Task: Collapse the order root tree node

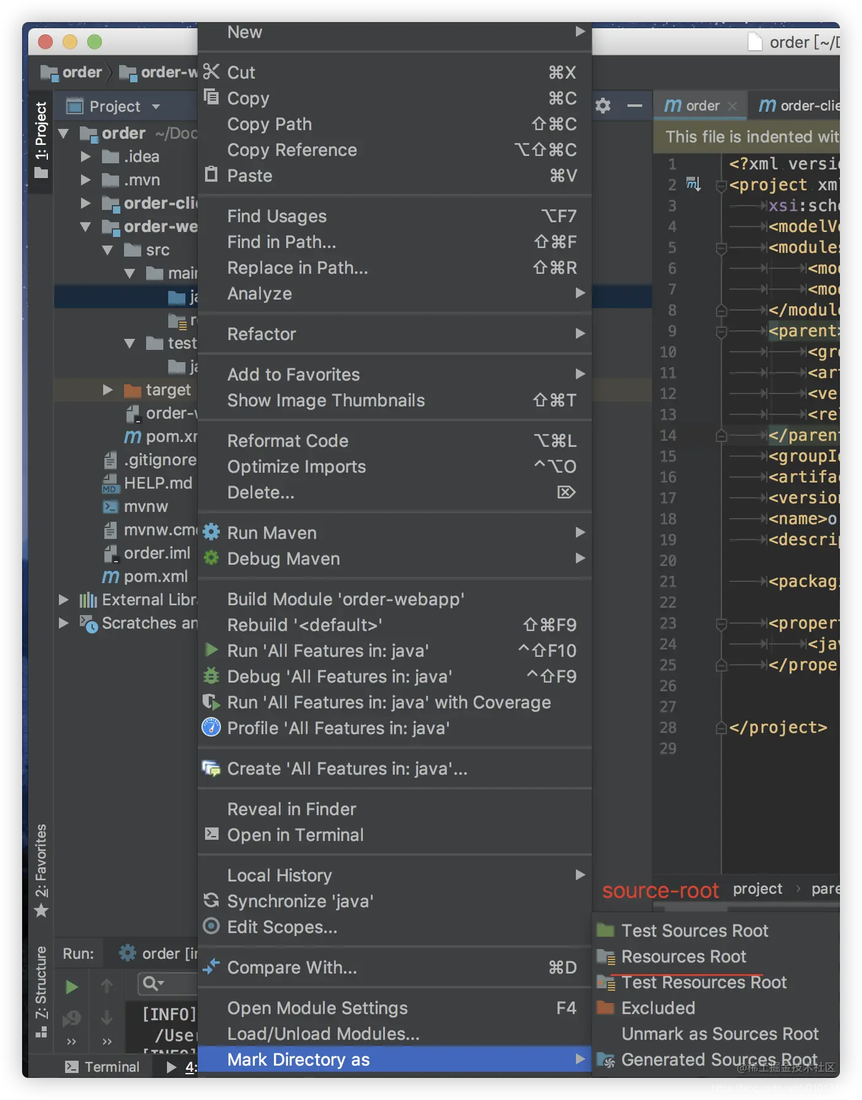Action: (x=63, y=133)
